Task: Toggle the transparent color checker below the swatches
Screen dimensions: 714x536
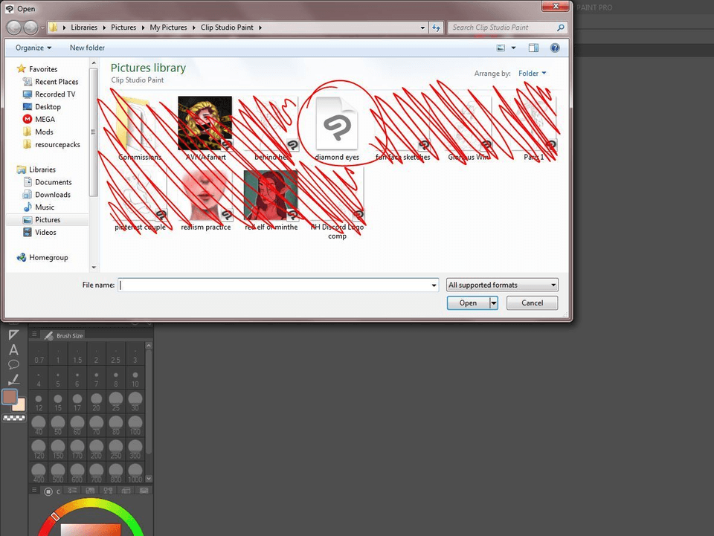Action: pos(14,417)
